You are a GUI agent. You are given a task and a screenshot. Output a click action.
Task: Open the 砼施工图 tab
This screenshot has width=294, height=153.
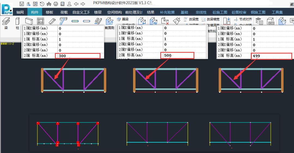pos(220,12)
